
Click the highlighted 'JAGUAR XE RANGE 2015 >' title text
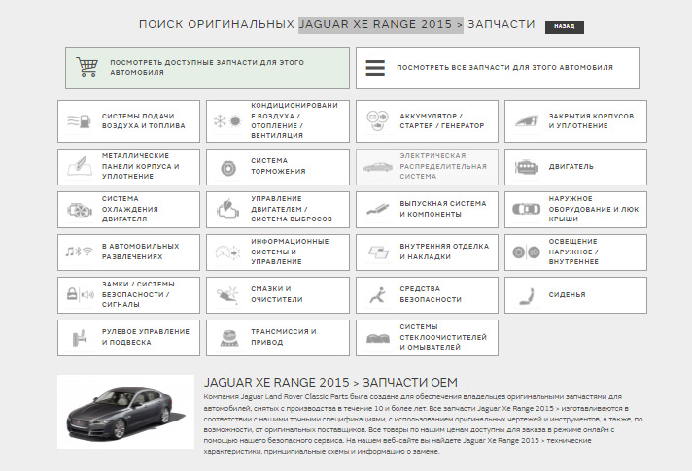381,24
